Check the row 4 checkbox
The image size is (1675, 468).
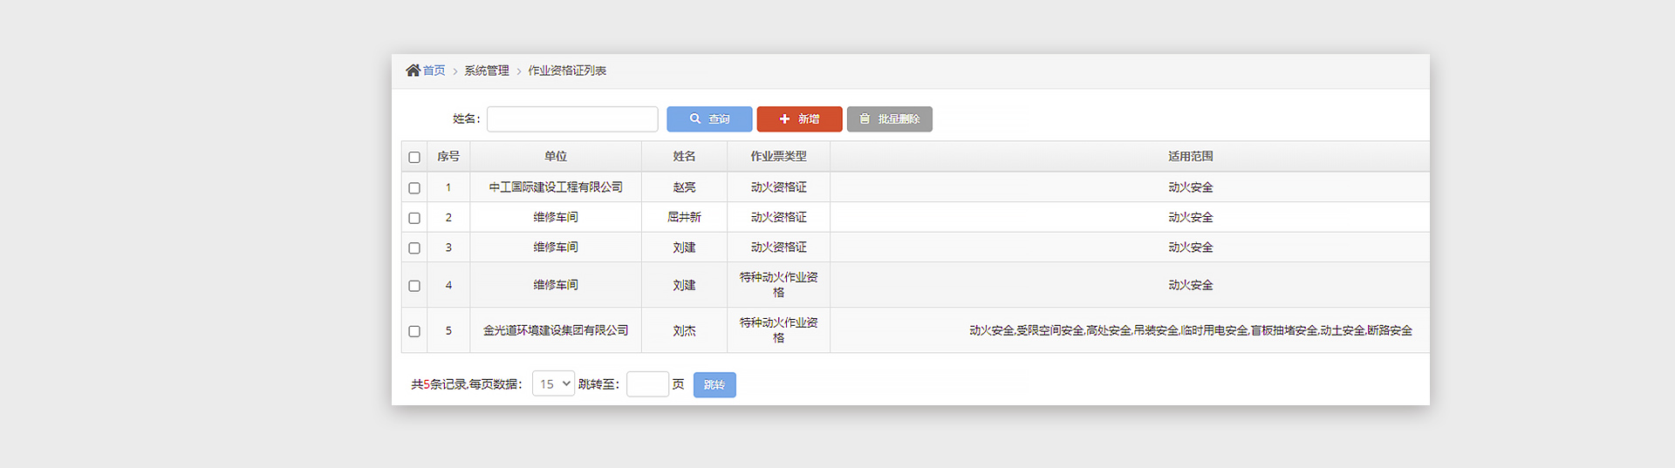414,286
